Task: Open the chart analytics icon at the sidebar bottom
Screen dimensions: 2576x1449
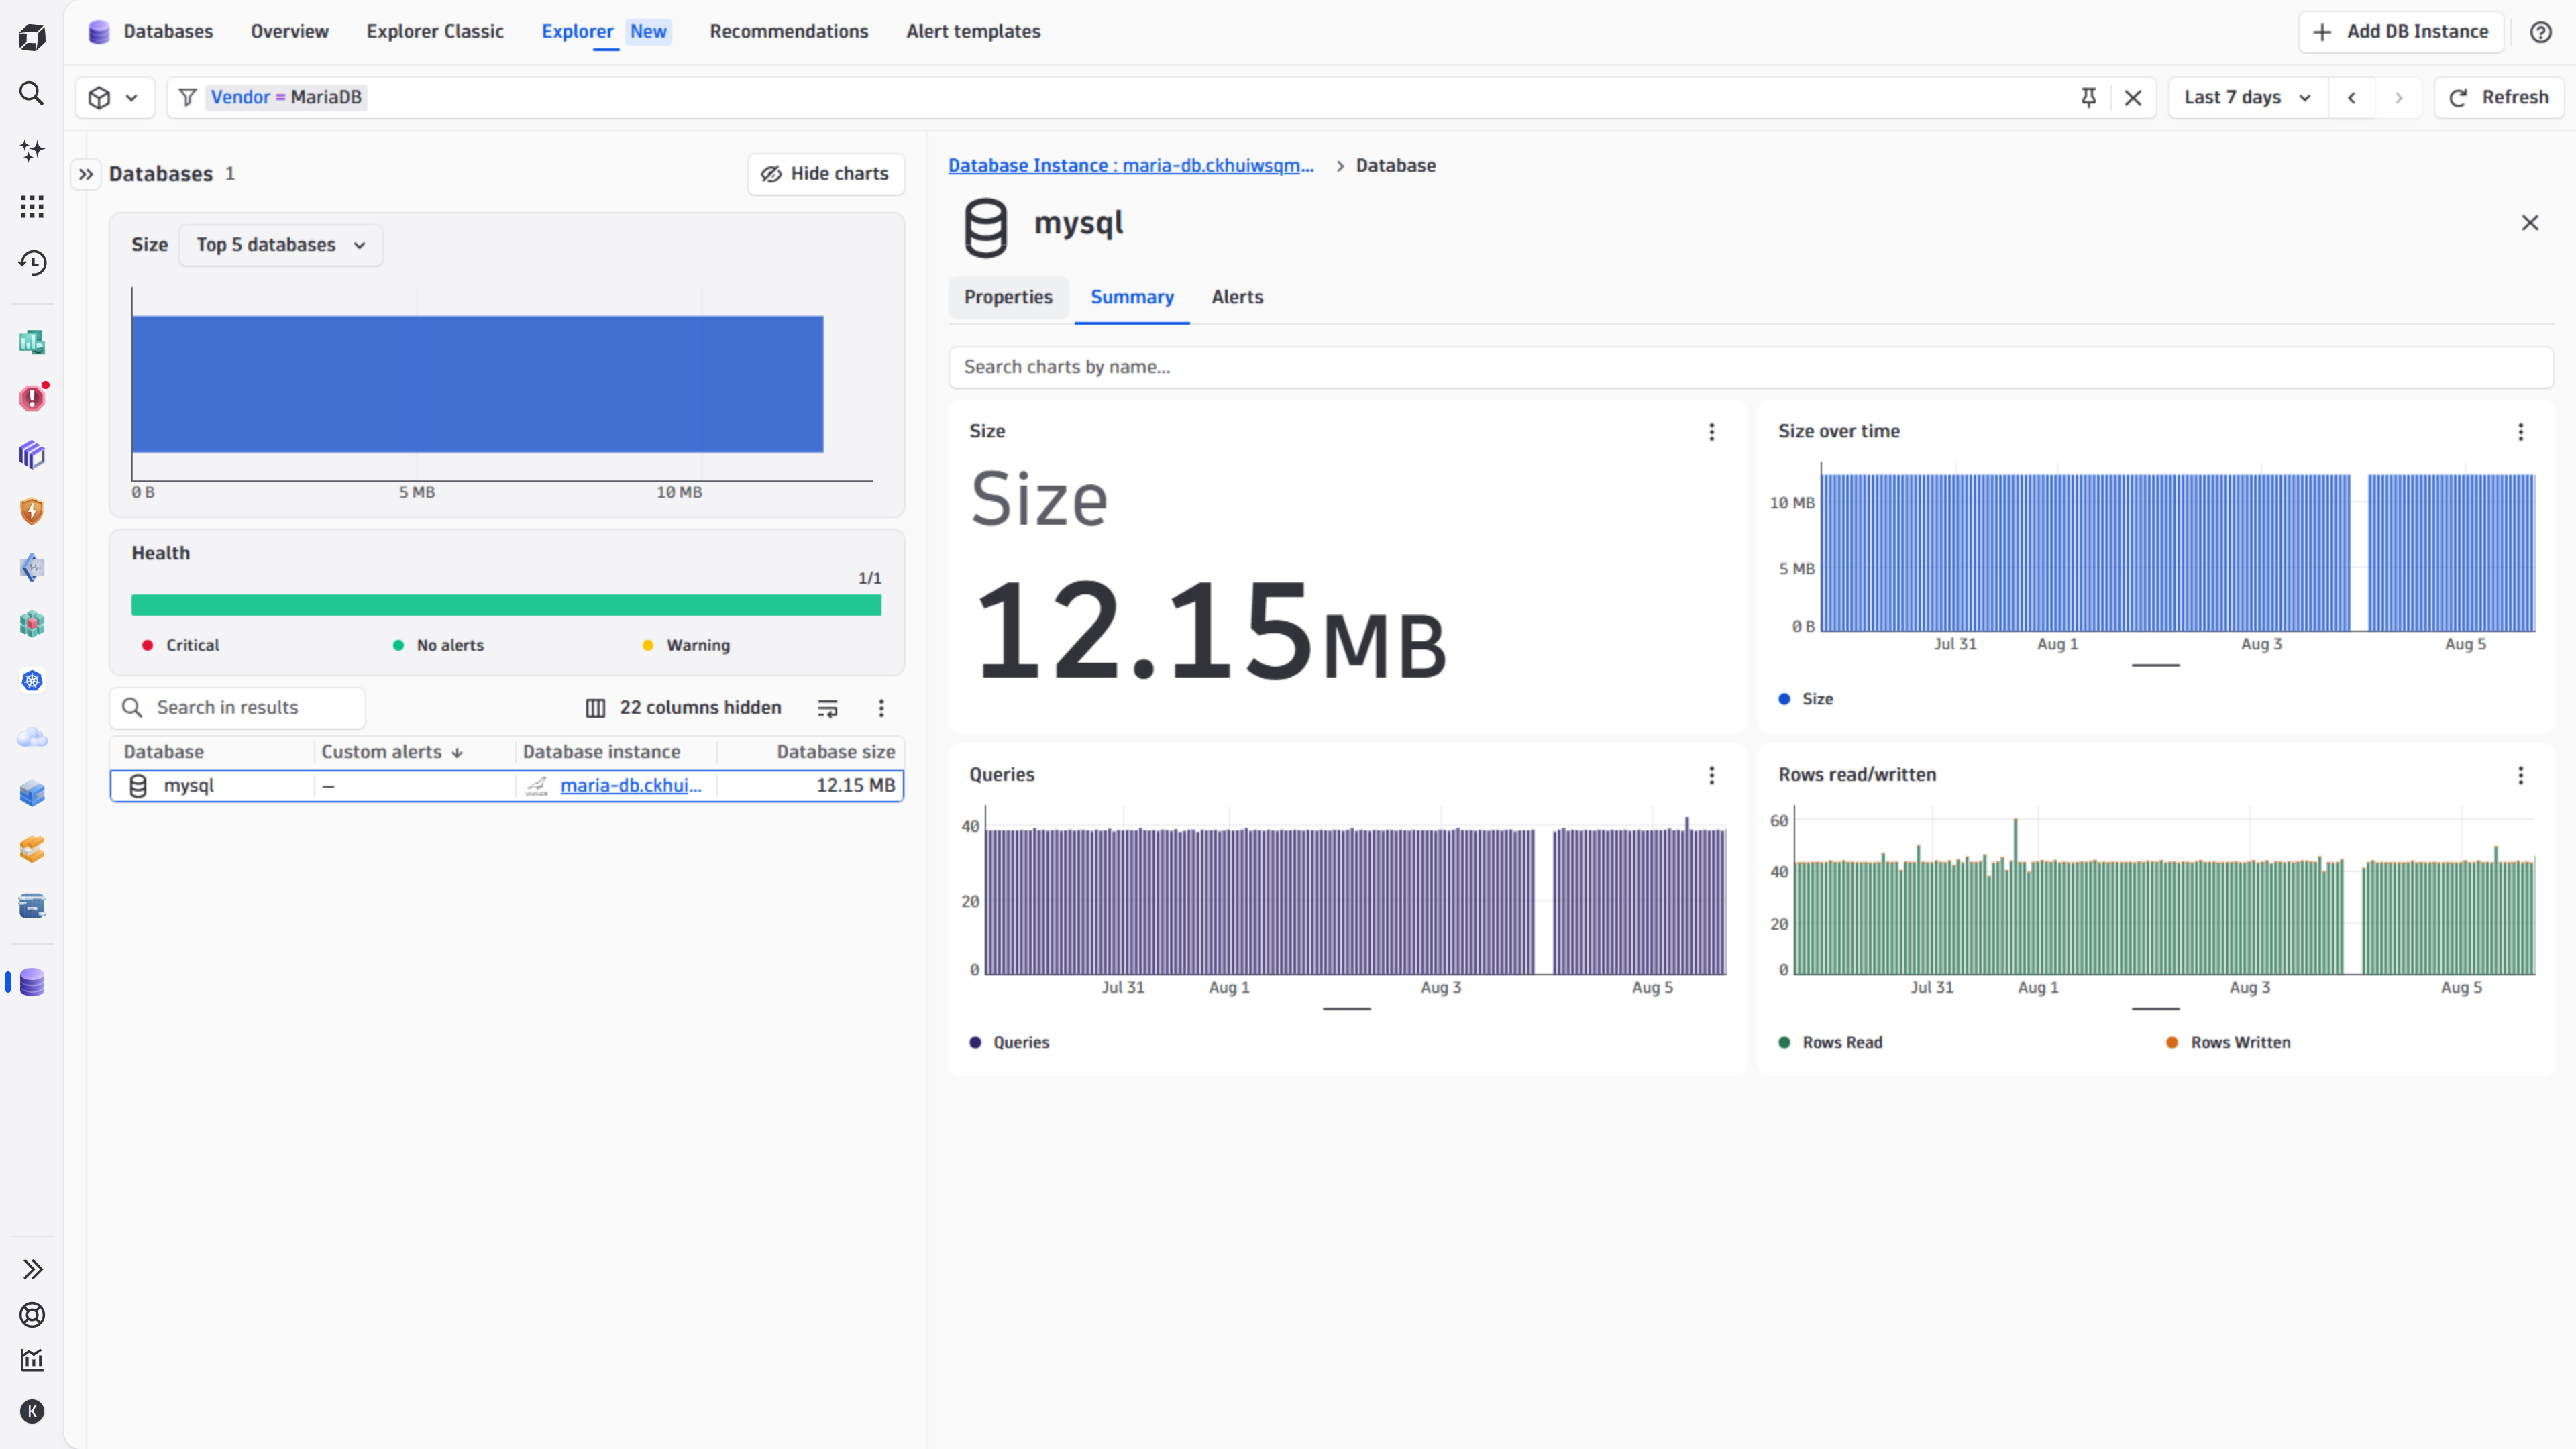Action: point(32,1360)
